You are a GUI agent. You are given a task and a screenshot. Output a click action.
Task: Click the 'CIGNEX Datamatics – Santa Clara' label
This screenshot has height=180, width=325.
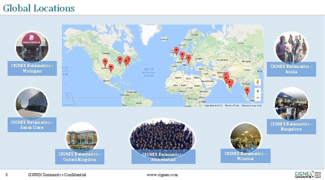coord(32,125)
